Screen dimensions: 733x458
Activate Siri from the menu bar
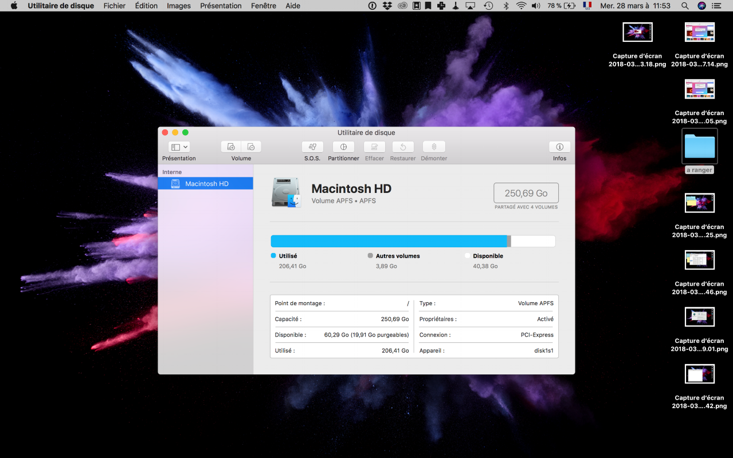702,6
